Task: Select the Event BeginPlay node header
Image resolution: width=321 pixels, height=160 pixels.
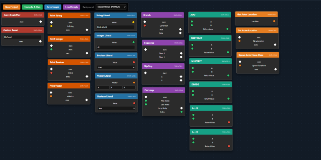Action: click(23, 15)
